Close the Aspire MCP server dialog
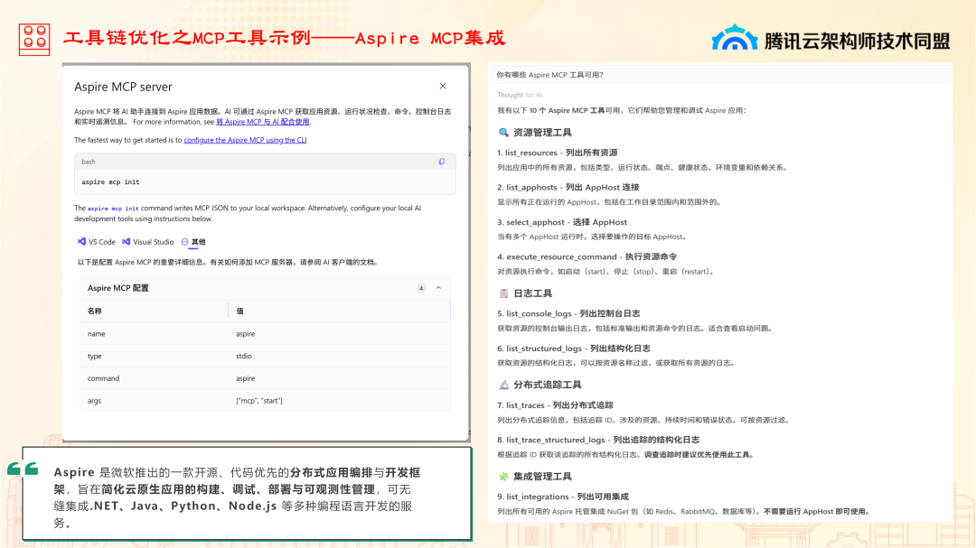The width and height of the screenshot is (976, 548). pyautogui.click(x=443, y=86)
